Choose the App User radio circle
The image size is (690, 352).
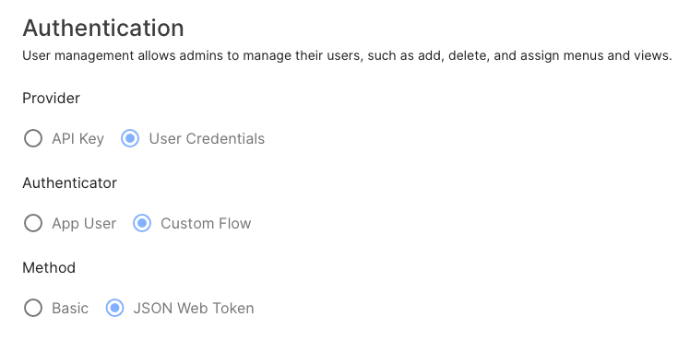33,223
